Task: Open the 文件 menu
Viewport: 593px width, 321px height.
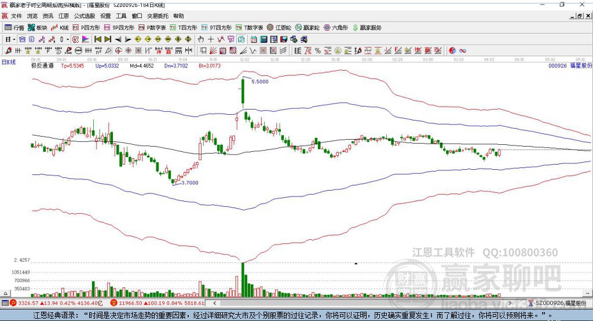Action: (16, 16)
